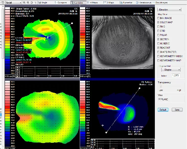This screenshot has width=187, height=149.
Task: Toggle the KERATOMETRY INDEX checkbox
Action: (x=159, y=56)
